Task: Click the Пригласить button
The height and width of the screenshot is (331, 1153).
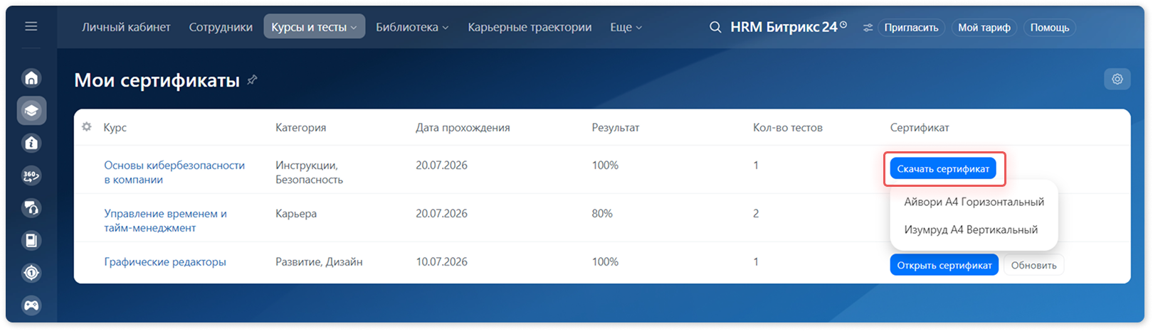Action: coord(911,28)
